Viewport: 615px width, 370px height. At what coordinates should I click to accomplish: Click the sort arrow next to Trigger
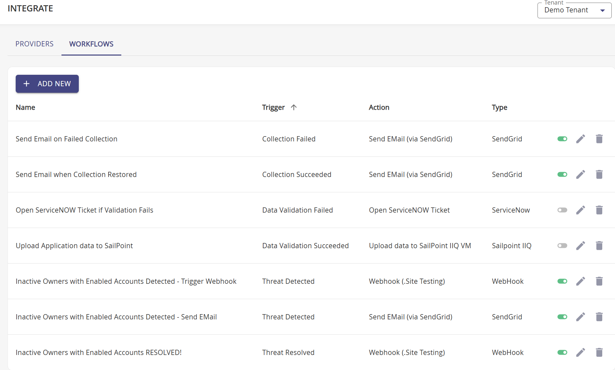click(x=294, y=107)
